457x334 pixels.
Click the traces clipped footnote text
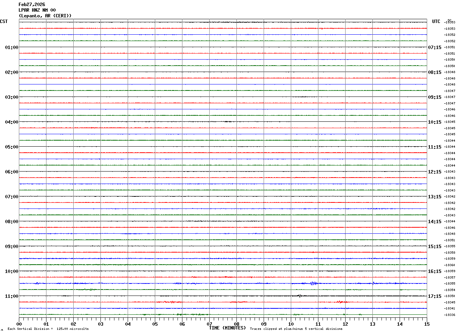(x=296, y=329)
